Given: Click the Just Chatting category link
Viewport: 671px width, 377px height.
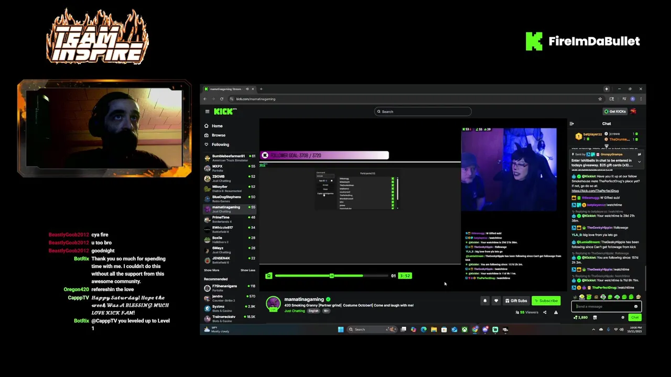Looking at the screenshot, I should coord(294,311).
